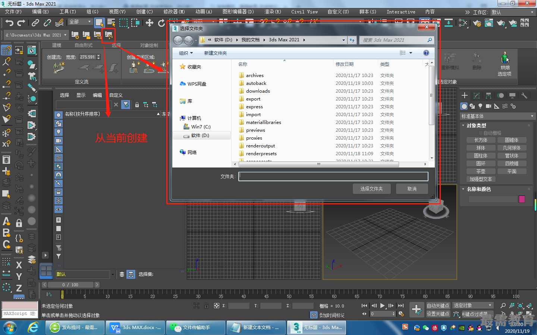The width and height of the screenshot is (537, 335).
Task: Open the 图形编辑器(D) menu
Action: [x=238, y=12]
